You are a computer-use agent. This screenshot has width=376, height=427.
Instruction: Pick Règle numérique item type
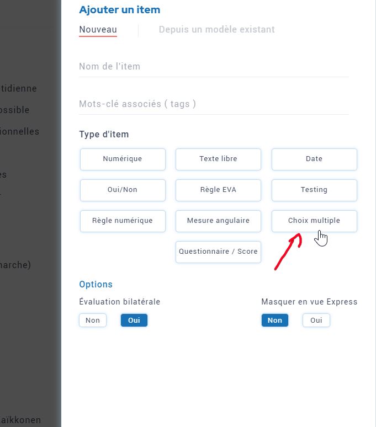[x=123, y=221]
